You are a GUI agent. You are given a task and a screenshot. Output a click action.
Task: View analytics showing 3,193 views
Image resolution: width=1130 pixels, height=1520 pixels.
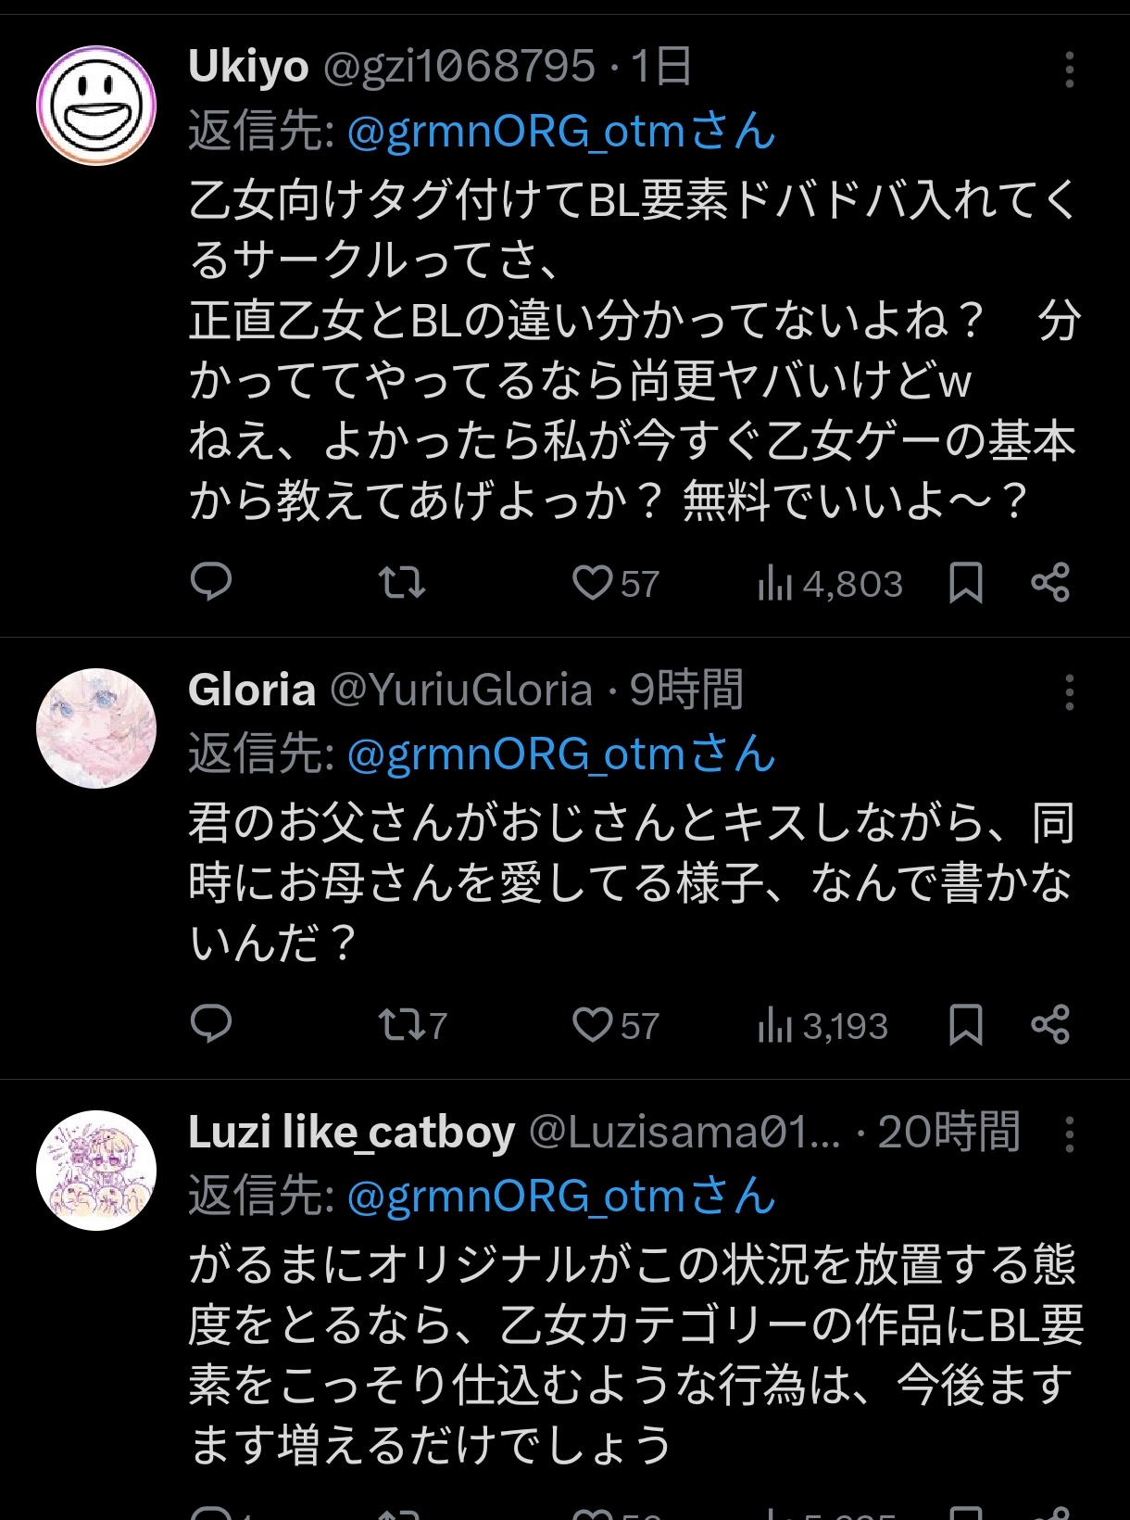(x=822, y=1025)
